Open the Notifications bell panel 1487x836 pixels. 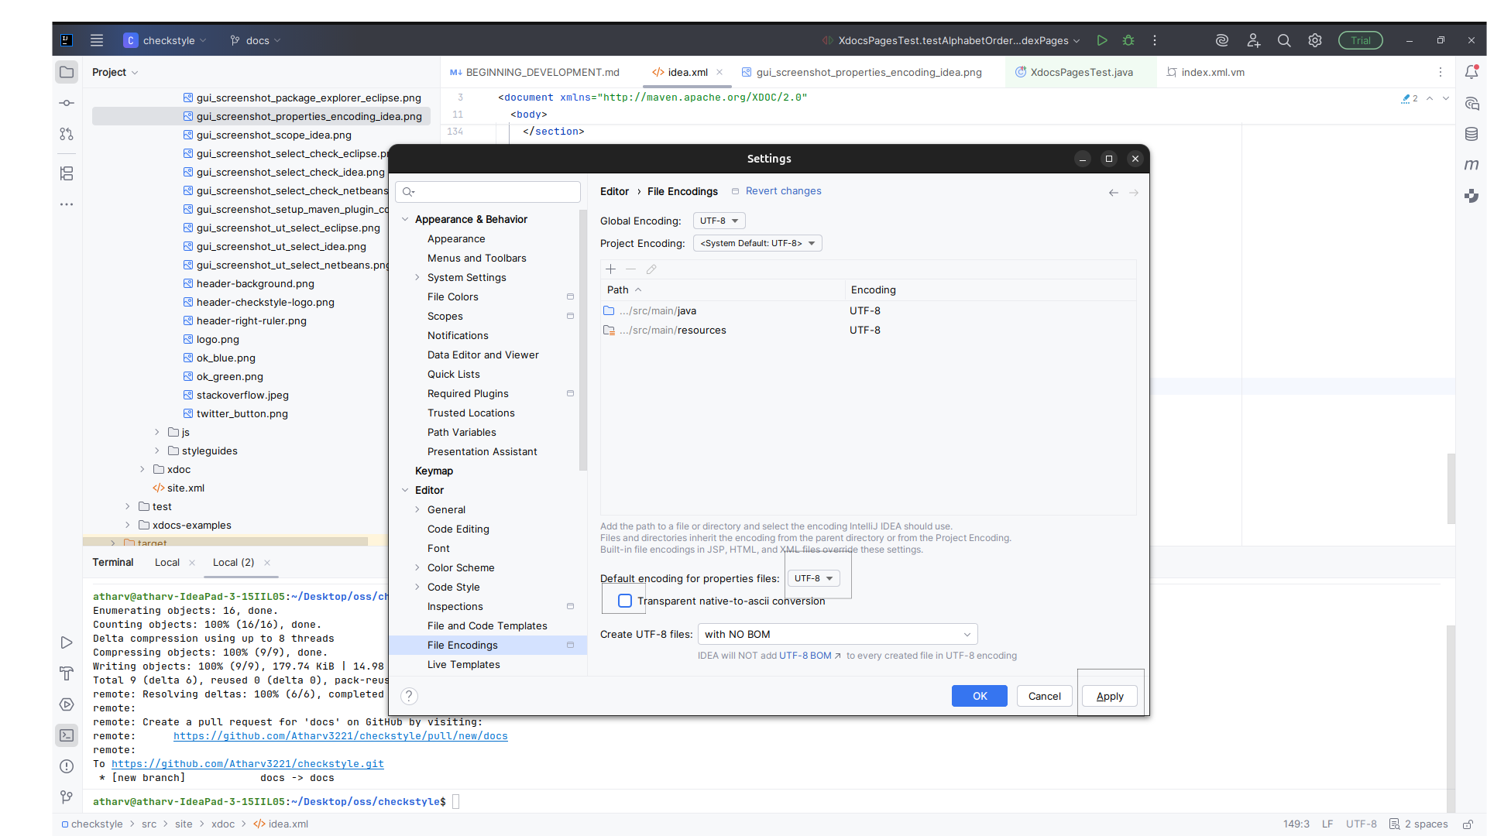pyautogui.click(x=1472, y=72)
